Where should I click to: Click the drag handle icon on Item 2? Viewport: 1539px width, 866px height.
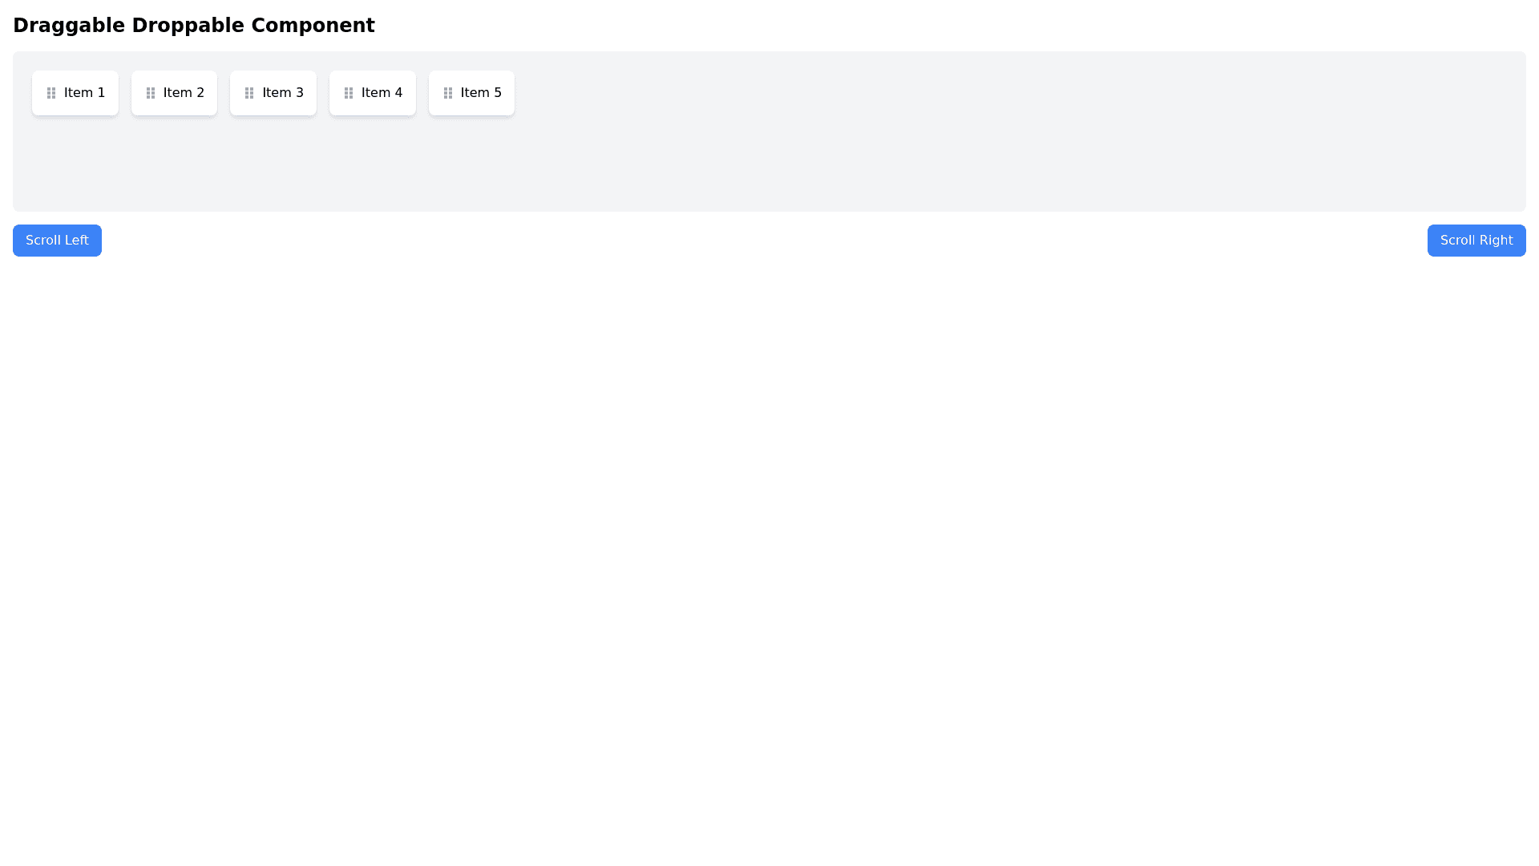click(x=151, y=93)
